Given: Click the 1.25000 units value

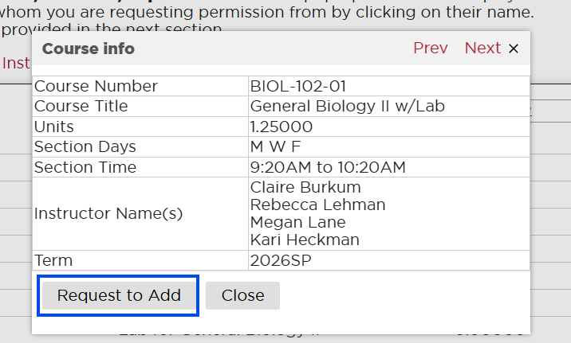Looking at the screenshot, I should pos(281,127).
